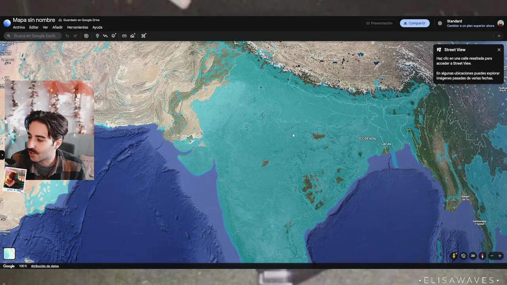
Task: Activate the Street View pegman
Action: 454,256
